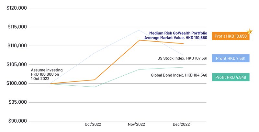Click the light blue line's Nov'2022 peak
The width and height of the screenshot is (259, 132).
pyautogui.click(x=139, y=30)
